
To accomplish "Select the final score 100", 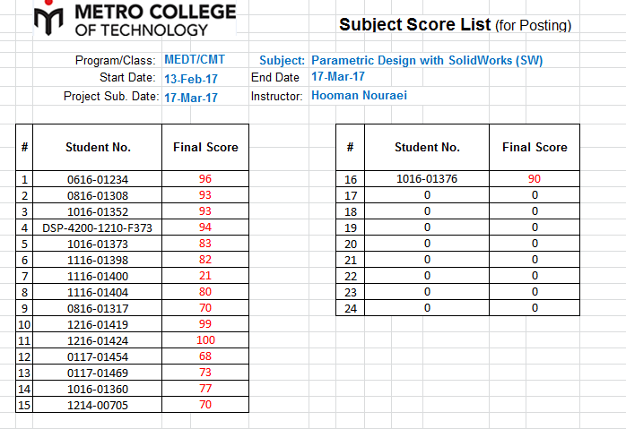I will 205,340.
